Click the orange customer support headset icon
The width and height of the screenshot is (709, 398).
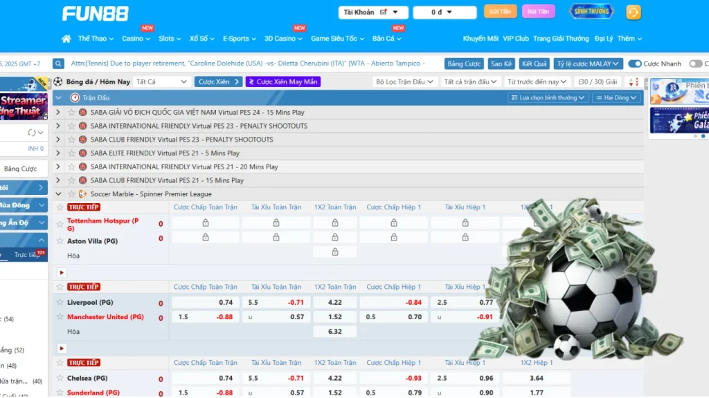tap(633, 12)
